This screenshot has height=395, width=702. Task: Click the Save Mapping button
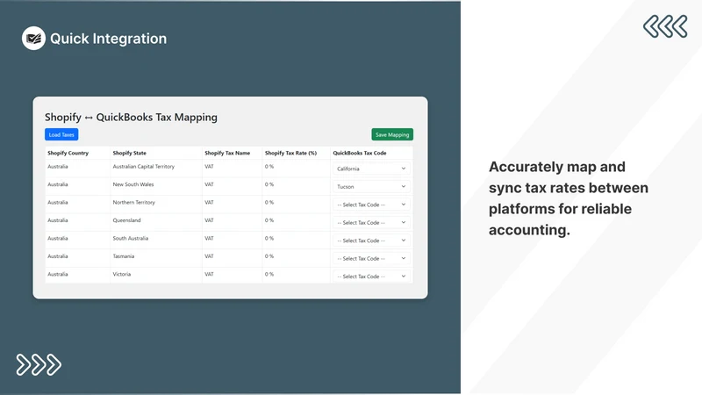392,134
